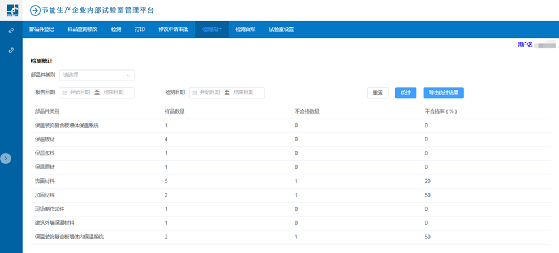This screenshot has width=559, height=253.
Task: Navigate to 试验室设置 tab
Action: click(x=281, y=29)
